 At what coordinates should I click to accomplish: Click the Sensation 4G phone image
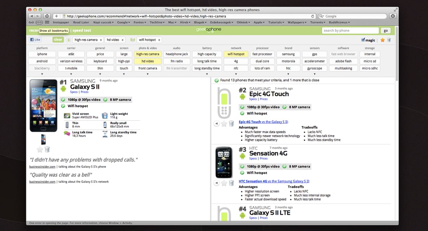click(224, 163)
